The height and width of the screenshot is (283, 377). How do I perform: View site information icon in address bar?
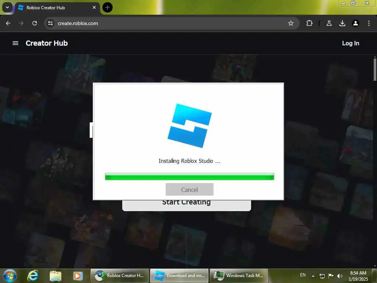click(50, 23)
